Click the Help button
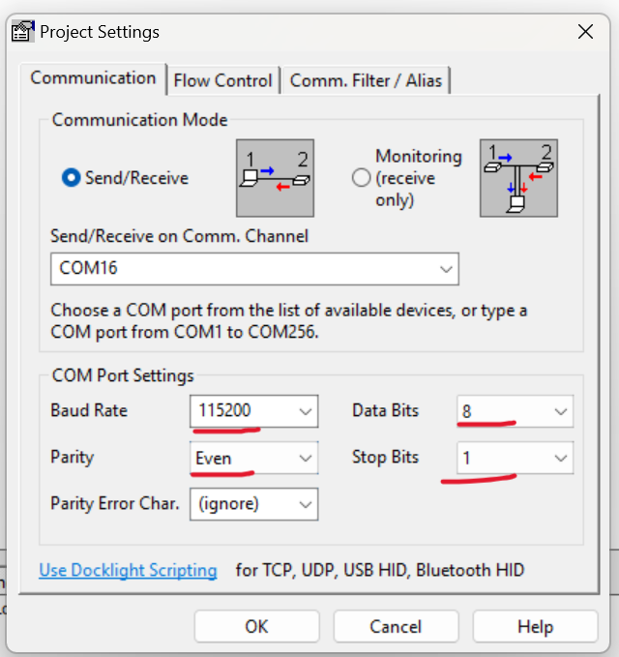 pos(535,626)
